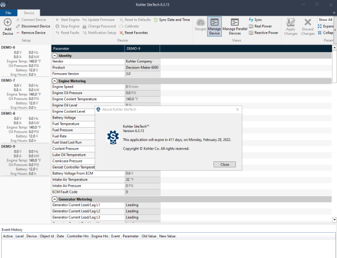Select the Manage Device view
337x258 pixels.
coord(214,26)
